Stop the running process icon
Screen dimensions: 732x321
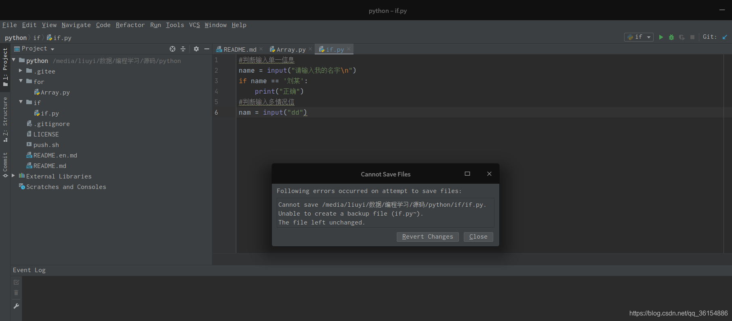click(x=692, y=37)
